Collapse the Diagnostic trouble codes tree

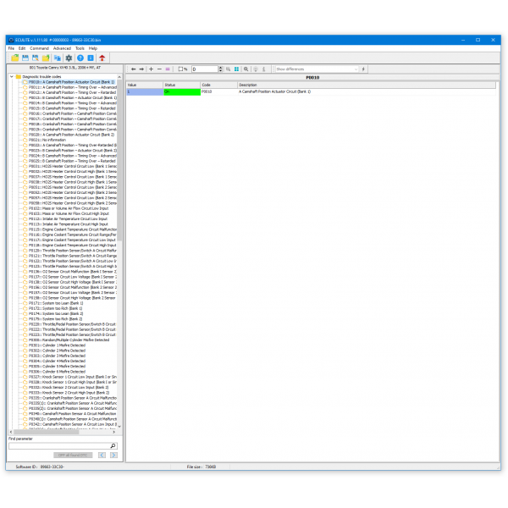pos(13,77)
